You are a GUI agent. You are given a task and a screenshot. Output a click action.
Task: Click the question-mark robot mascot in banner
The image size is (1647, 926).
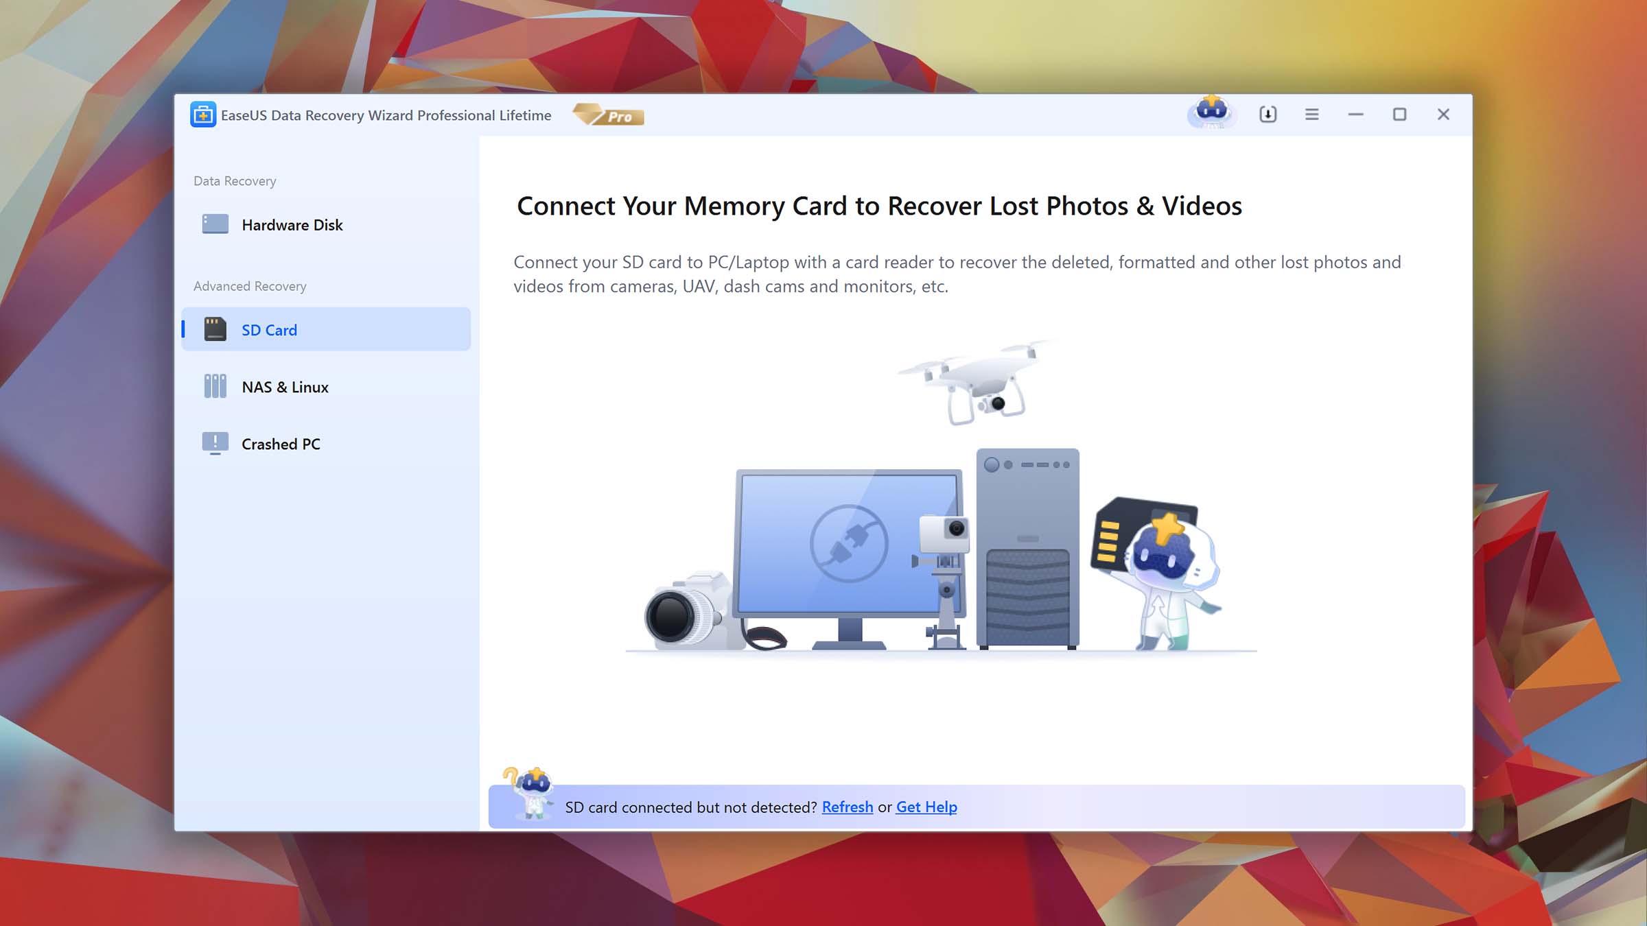[530, 793]
